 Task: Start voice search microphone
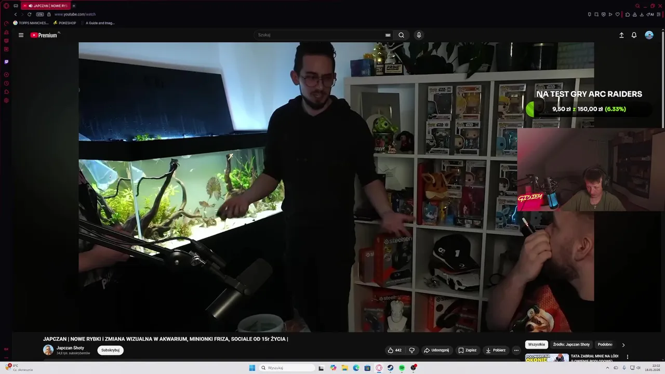tap(419, 35)
